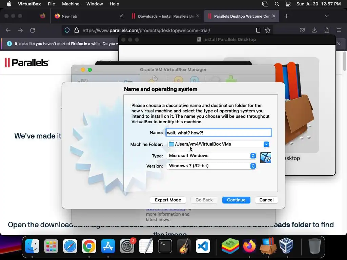The height and width of the screenshot is (260, 347).
Task: Switch to Firefox in the dock
Action: (249, 246)
